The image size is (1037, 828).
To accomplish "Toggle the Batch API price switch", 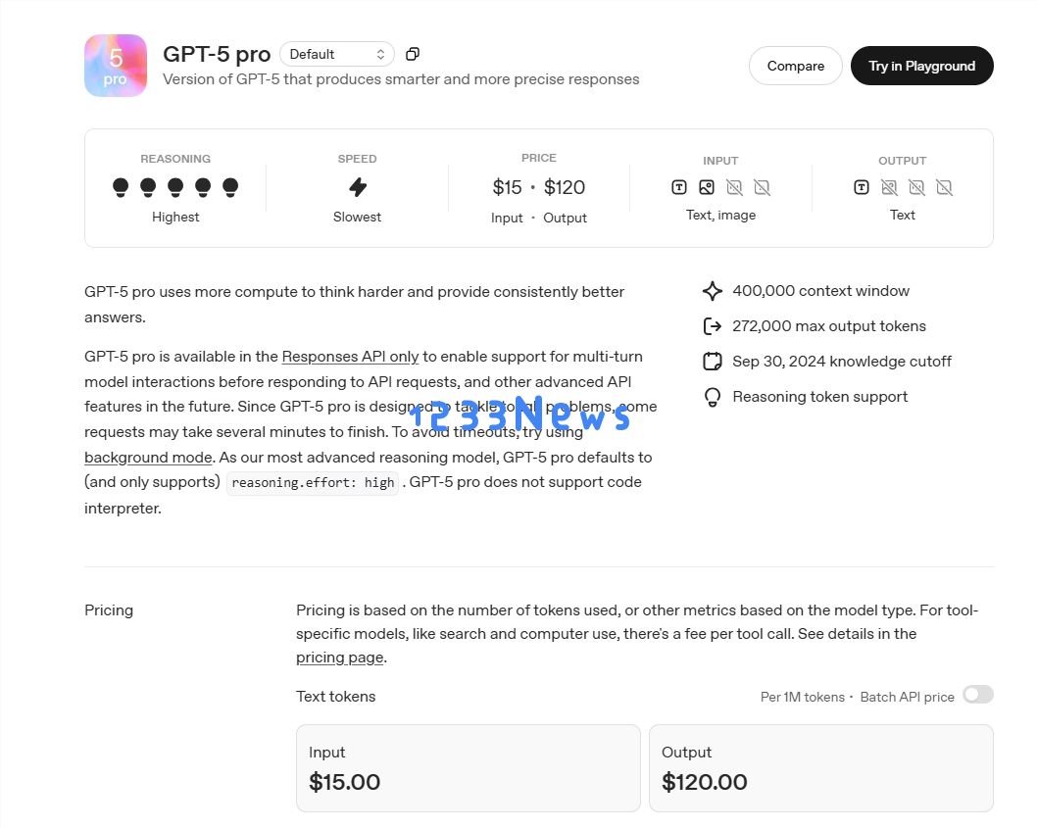I will pyautogui.click(x=977, y=695).
